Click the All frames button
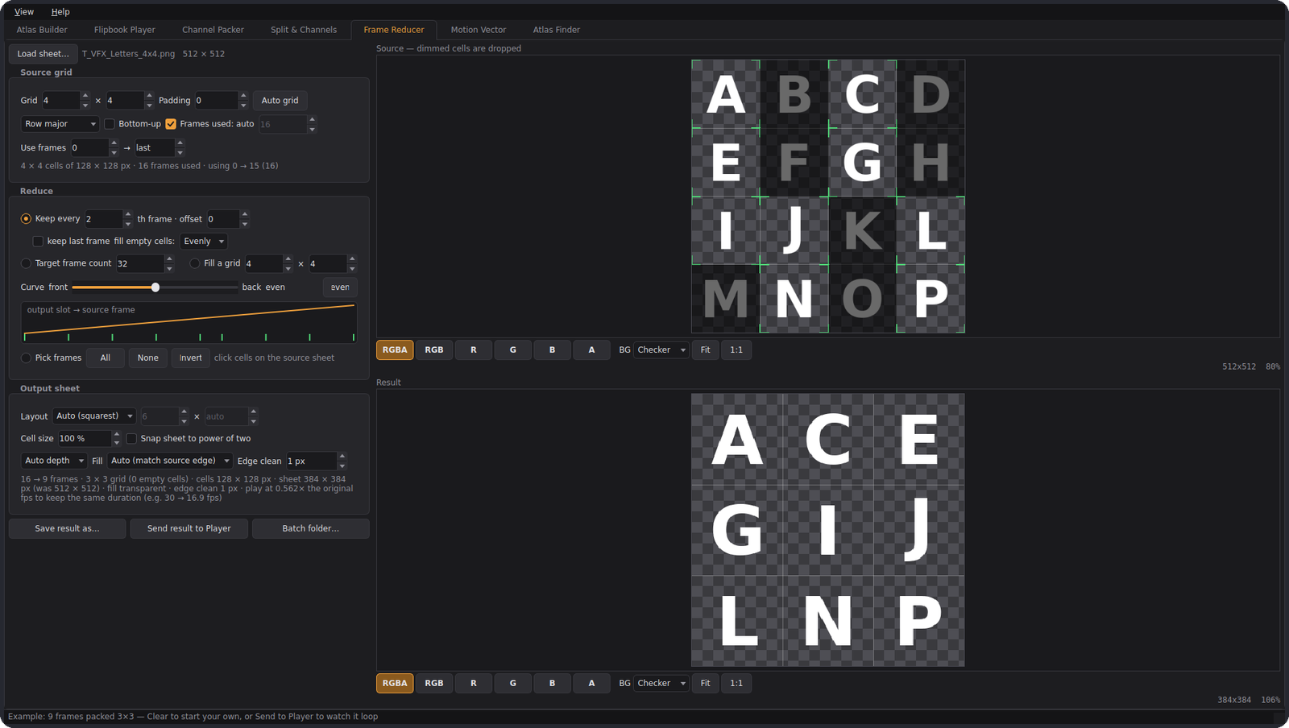The width and height of the screenshot is (1289, 728). click(106, 358)
